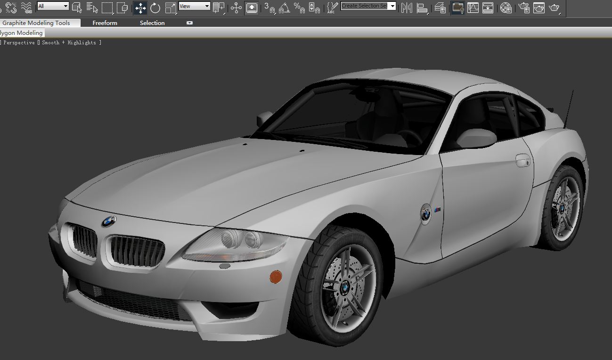This screenshot has height=360, width=612.
Task: Click the Use Pivot Point Center icon
Action: pos(219,7)
